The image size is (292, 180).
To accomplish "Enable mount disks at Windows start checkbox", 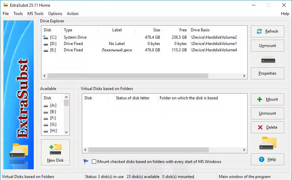I will [x=94, y=162].
